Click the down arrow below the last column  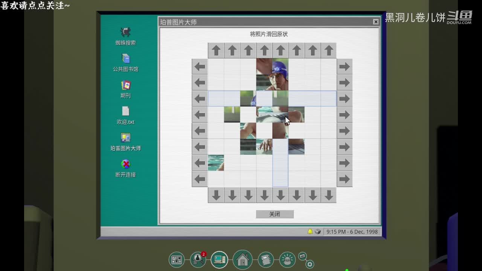[328, 195]
